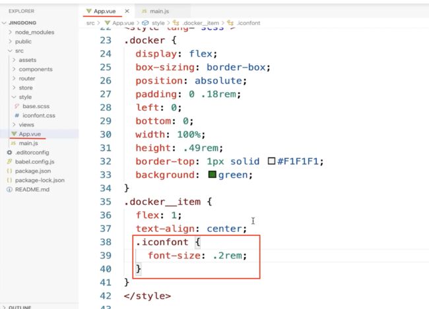Click the 'height: .49rem;' code line

[180, 148]
